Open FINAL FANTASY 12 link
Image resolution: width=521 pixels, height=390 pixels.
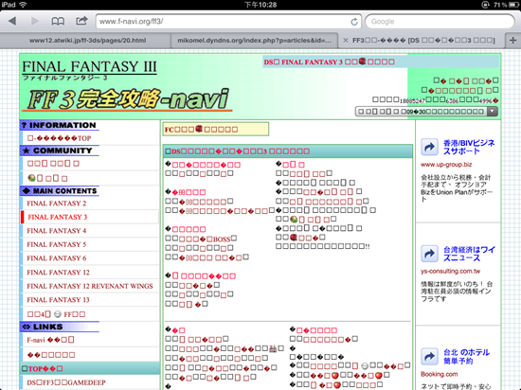tap(58, 273)
